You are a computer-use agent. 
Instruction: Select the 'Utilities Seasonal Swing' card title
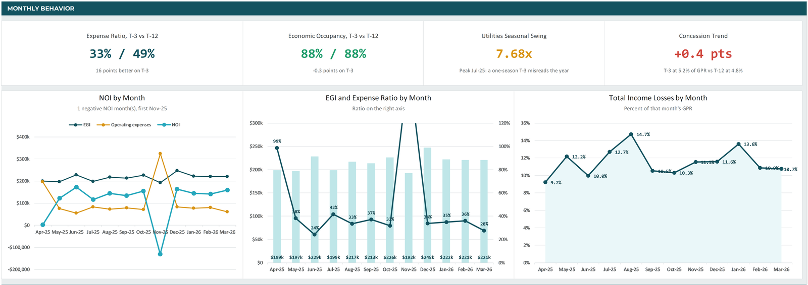click(514, 36)
